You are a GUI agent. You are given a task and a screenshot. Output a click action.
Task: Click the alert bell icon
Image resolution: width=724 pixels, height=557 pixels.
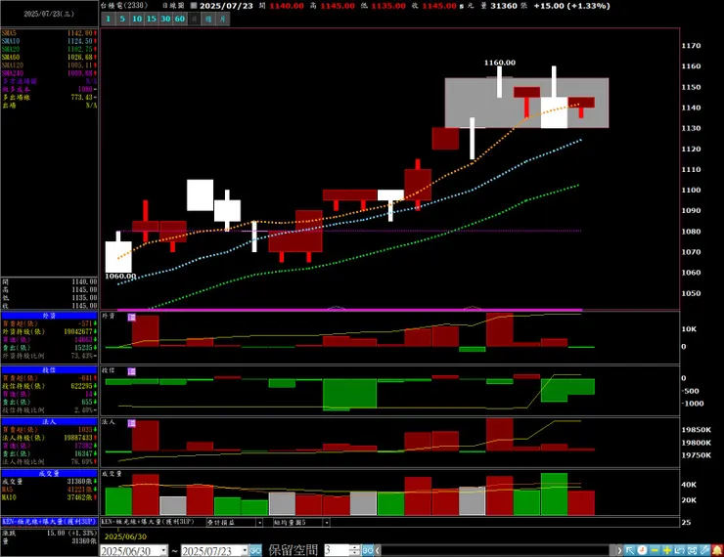(x=717, y=550)
